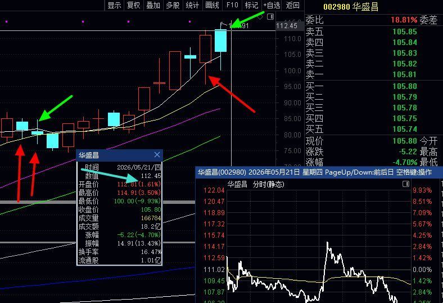This screenshot has height=303, width=443.
Task: Toggle the chart panel icon beside 112.45
Action: point(270,17)
